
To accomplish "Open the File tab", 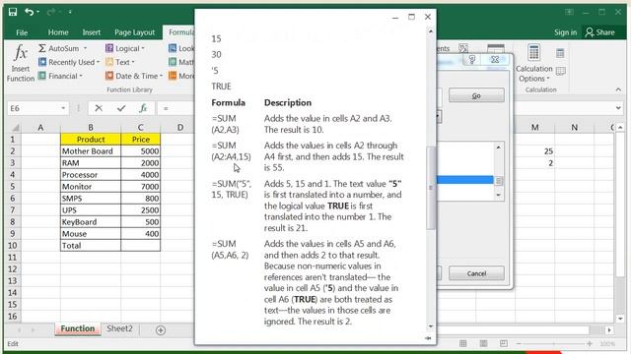I will point(22,32).
